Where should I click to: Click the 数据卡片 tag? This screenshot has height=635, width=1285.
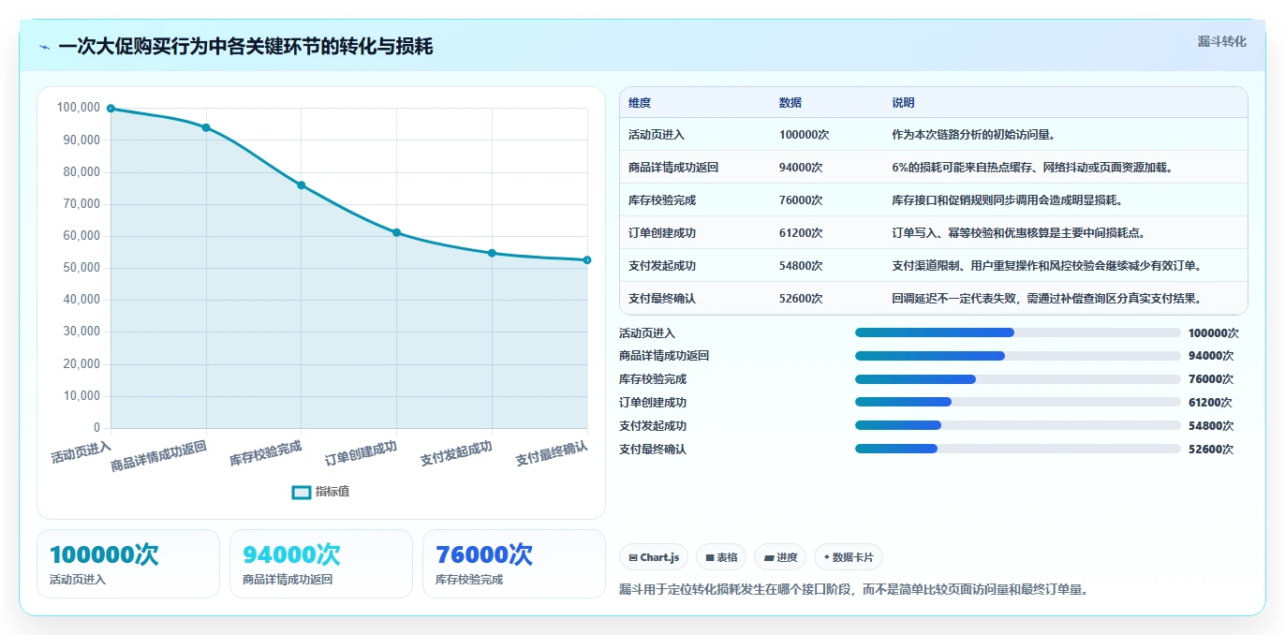point(849,557)
